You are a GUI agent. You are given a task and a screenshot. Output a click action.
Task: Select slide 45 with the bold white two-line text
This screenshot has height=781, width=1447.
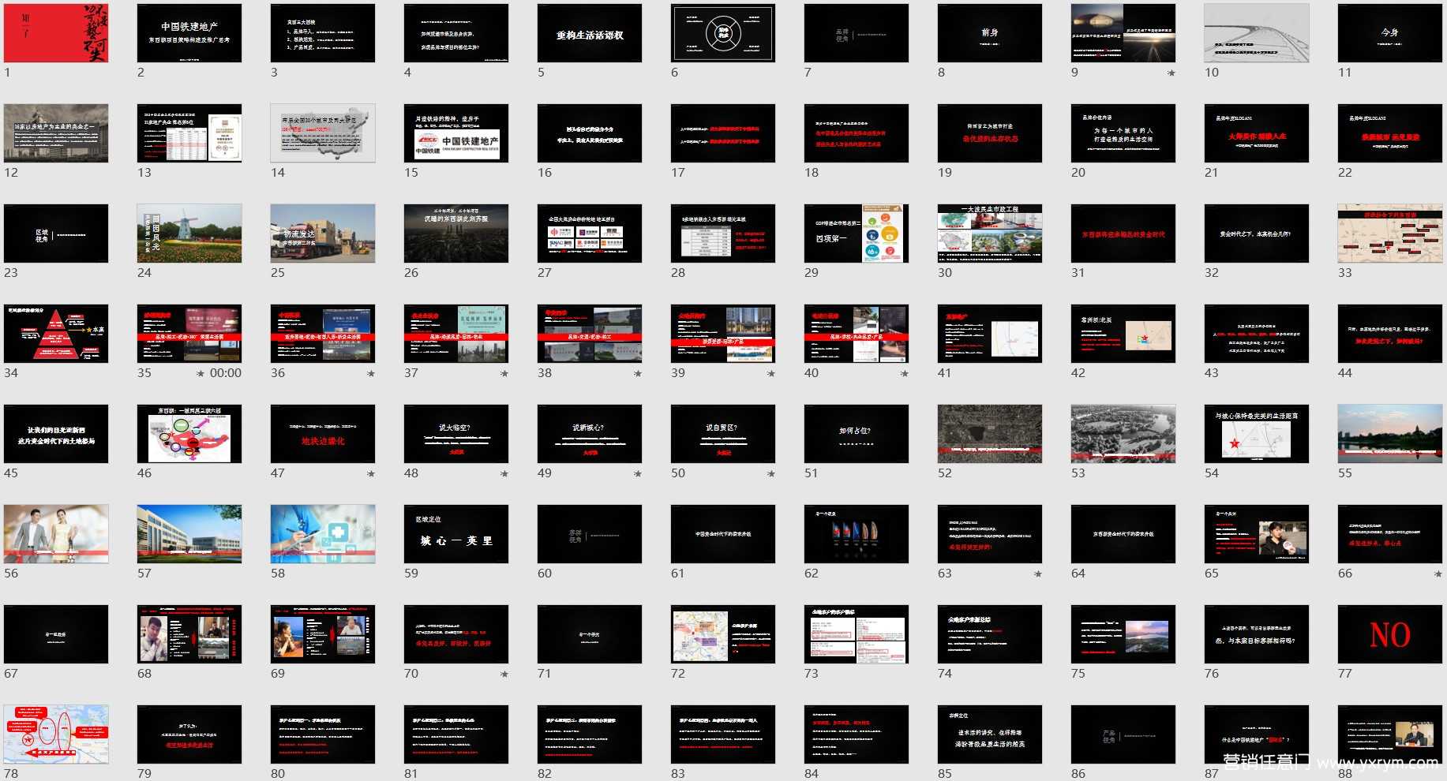click(56, 434)
